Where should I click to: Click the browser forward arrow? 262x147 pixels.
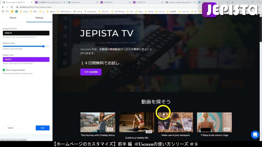[7, 7]
